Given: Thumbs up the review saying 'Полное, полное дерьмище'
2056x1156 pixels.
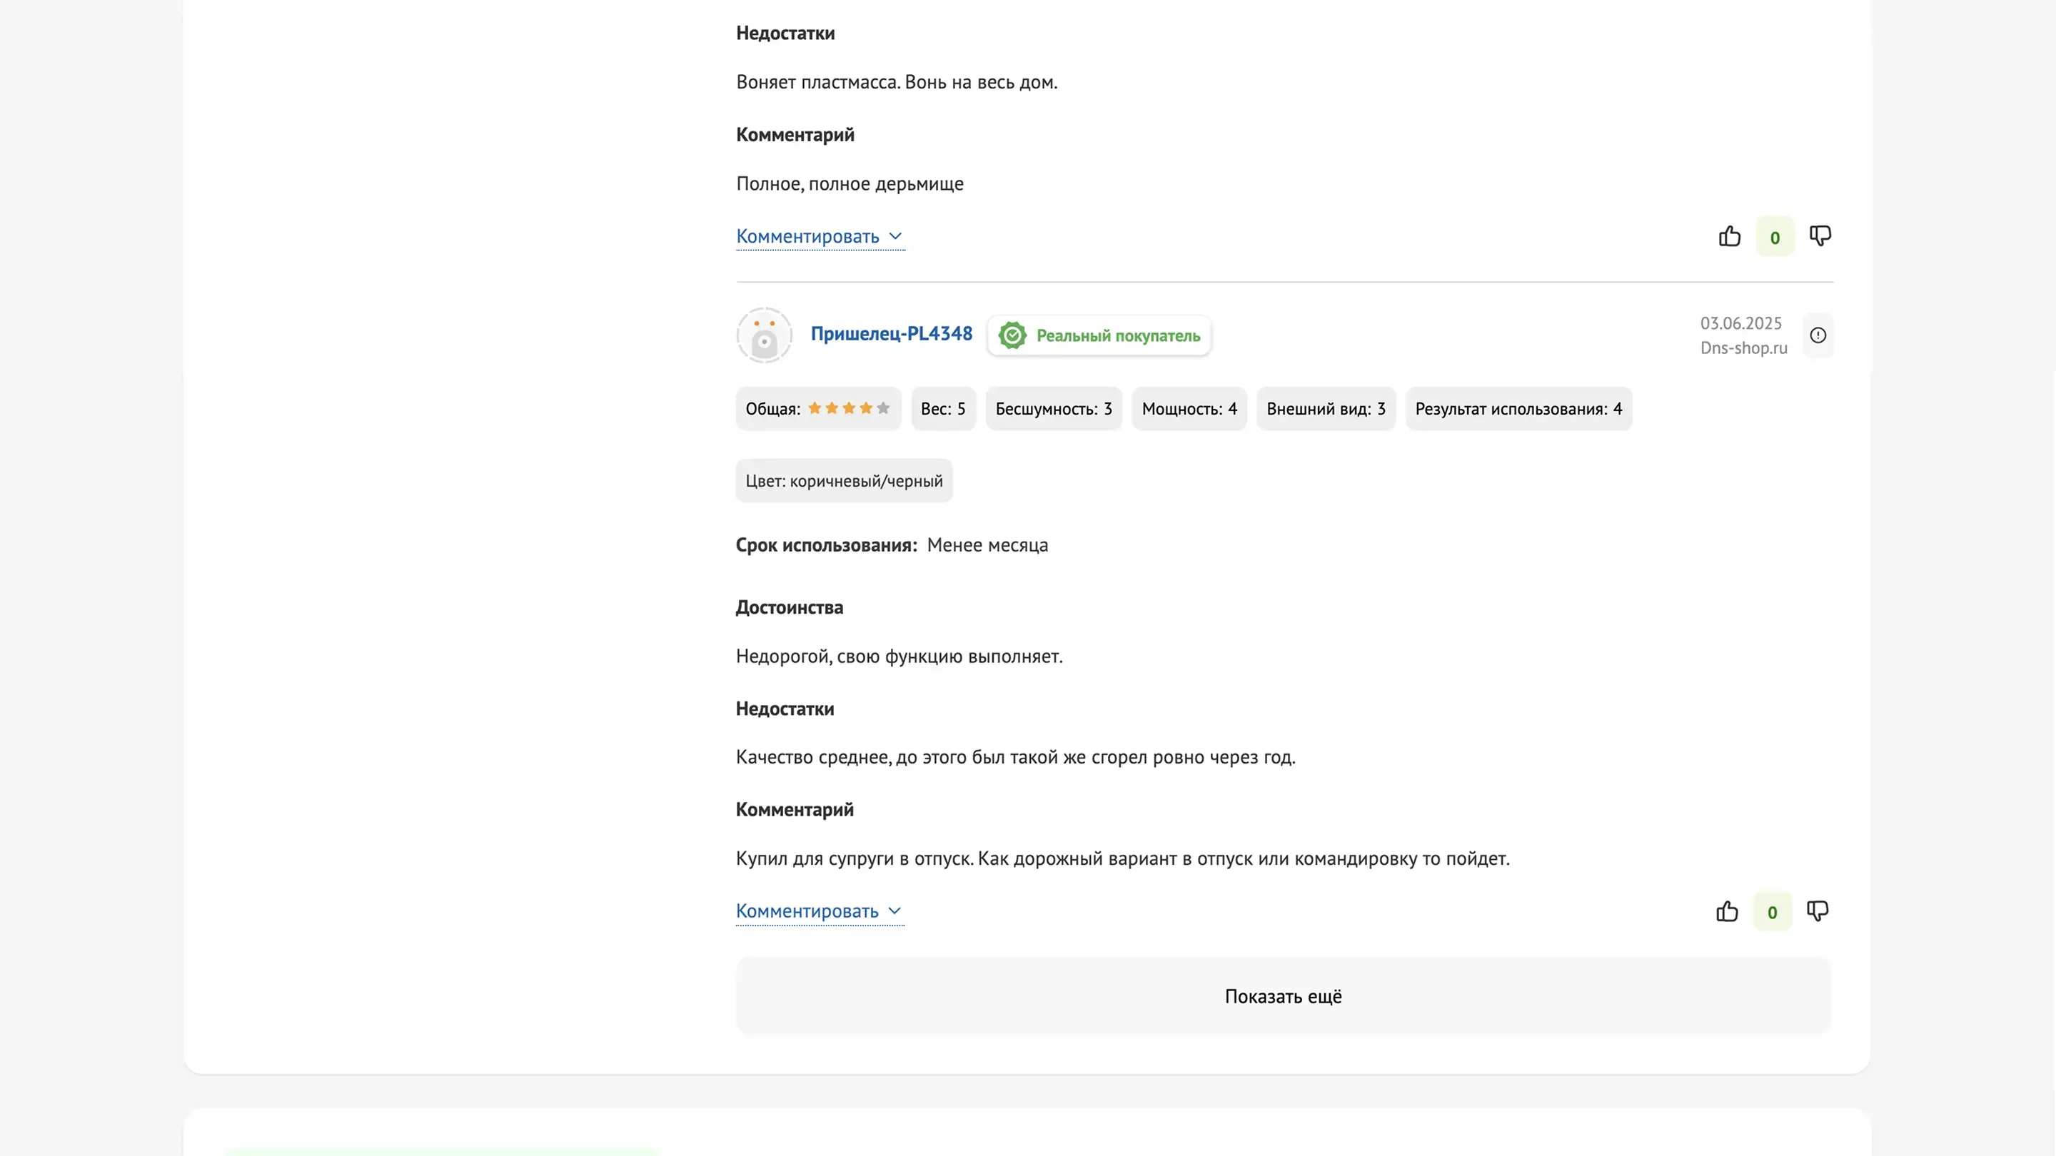Looking at the screenshot, I should (x=1729, y=236).
